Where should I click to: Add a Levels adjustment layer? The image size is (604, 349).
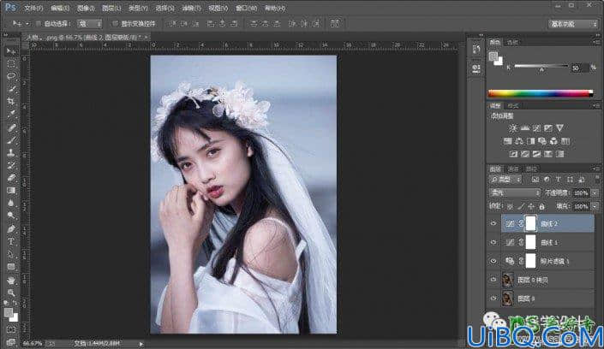pyautogui.click(x=524, y=128)
